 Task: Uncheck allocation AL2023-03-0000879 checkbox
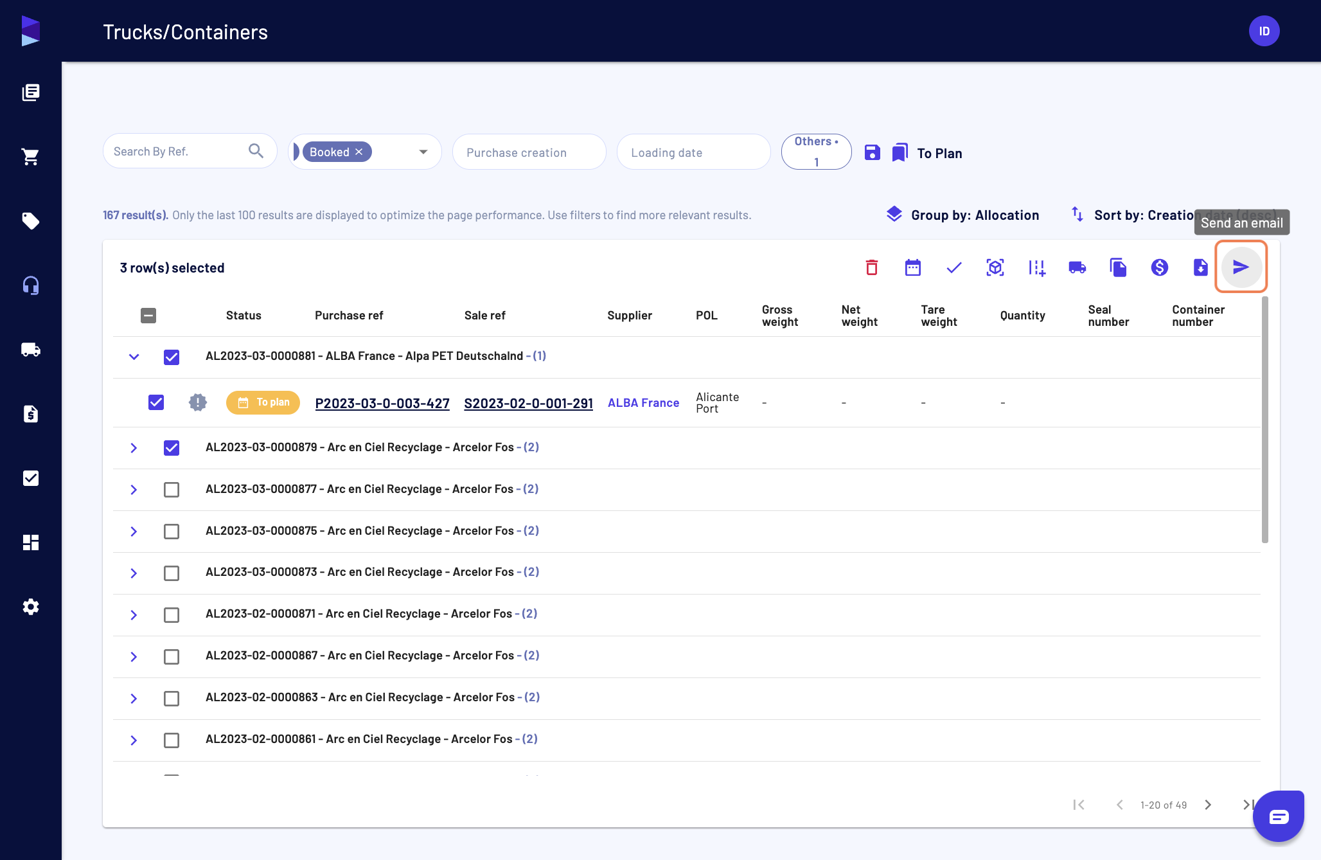click(x=172, y=447)
